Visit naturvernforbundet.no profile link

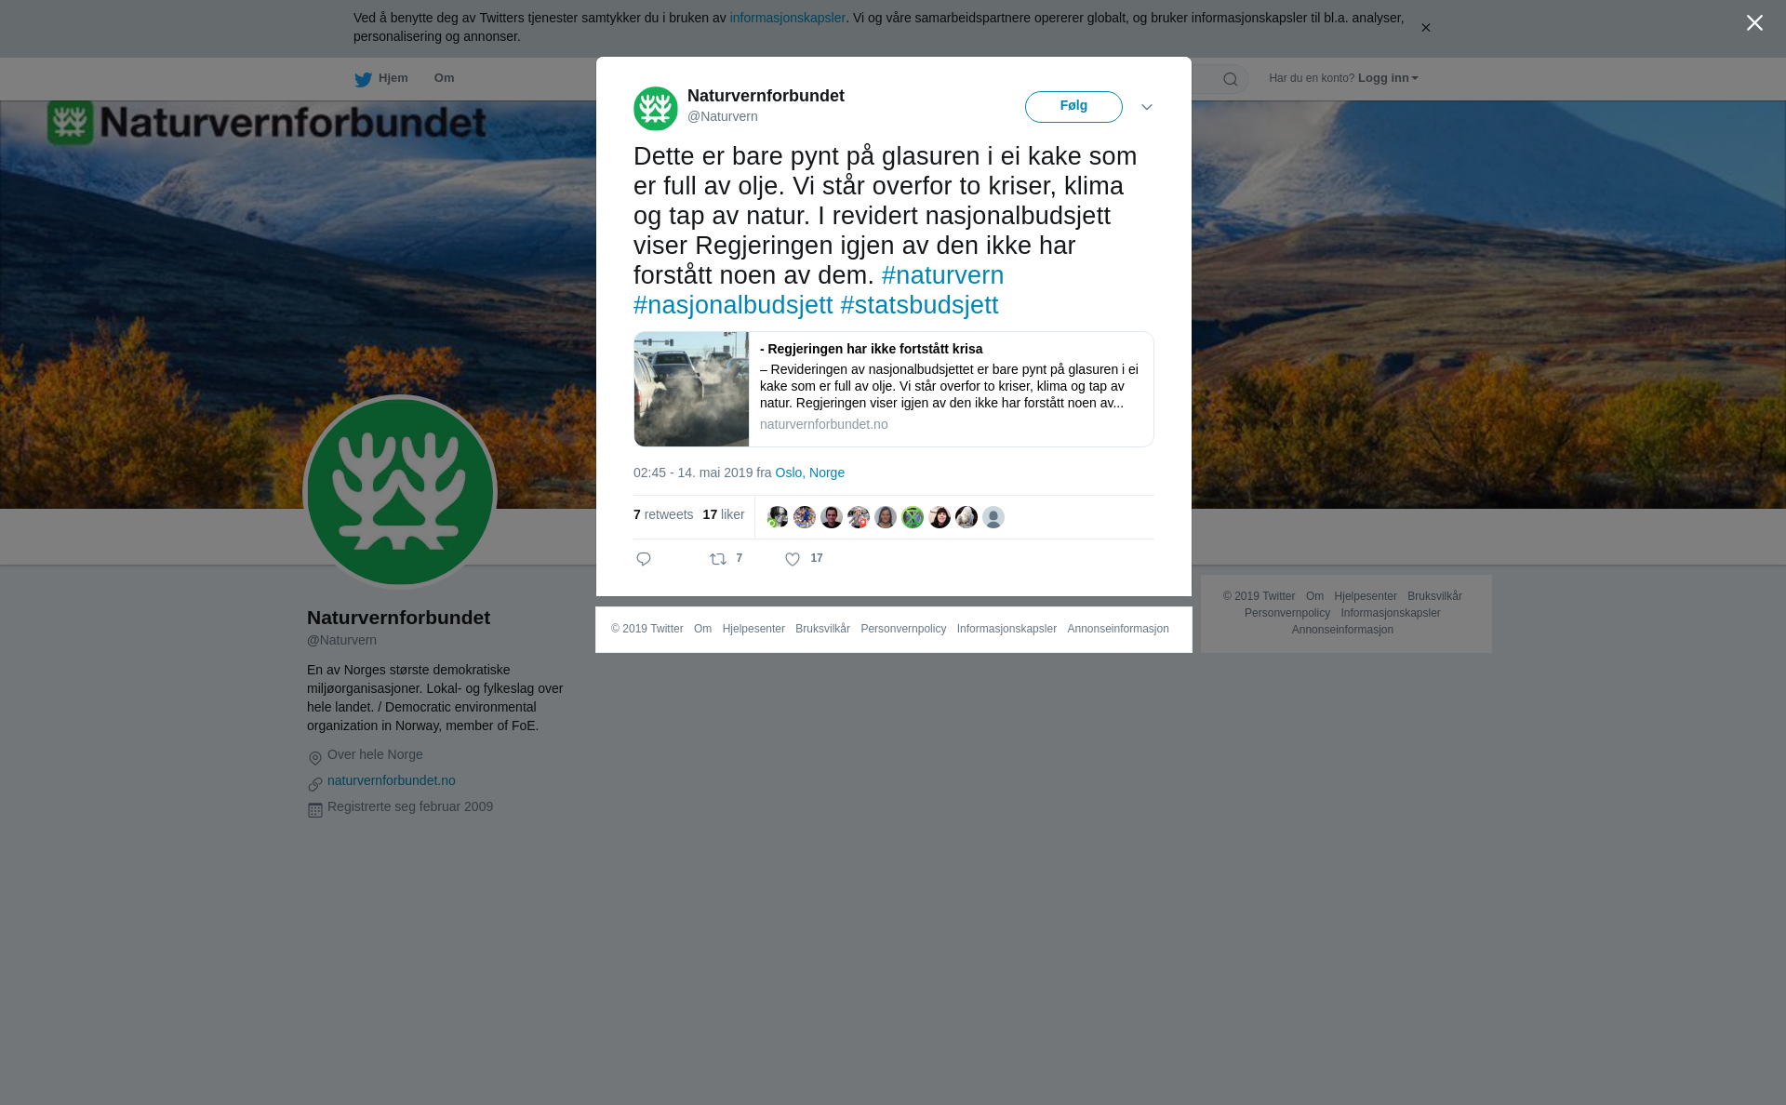point(392,780)
